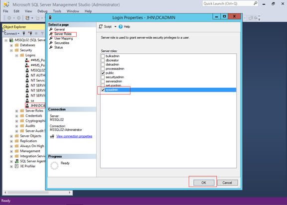
Task: Open the General page in Login Properties
Action: click(x=59, y=29)
